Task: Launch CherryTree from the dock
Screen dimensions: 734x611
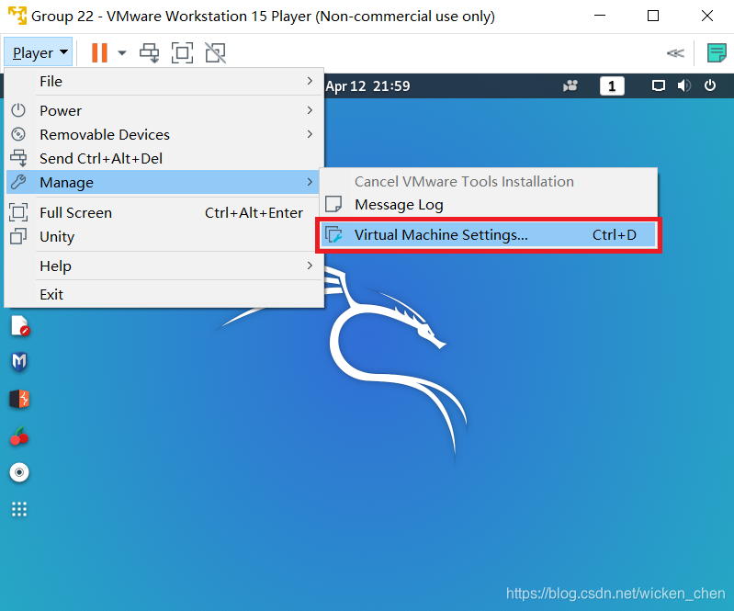Action: click(x=19, y=436)
